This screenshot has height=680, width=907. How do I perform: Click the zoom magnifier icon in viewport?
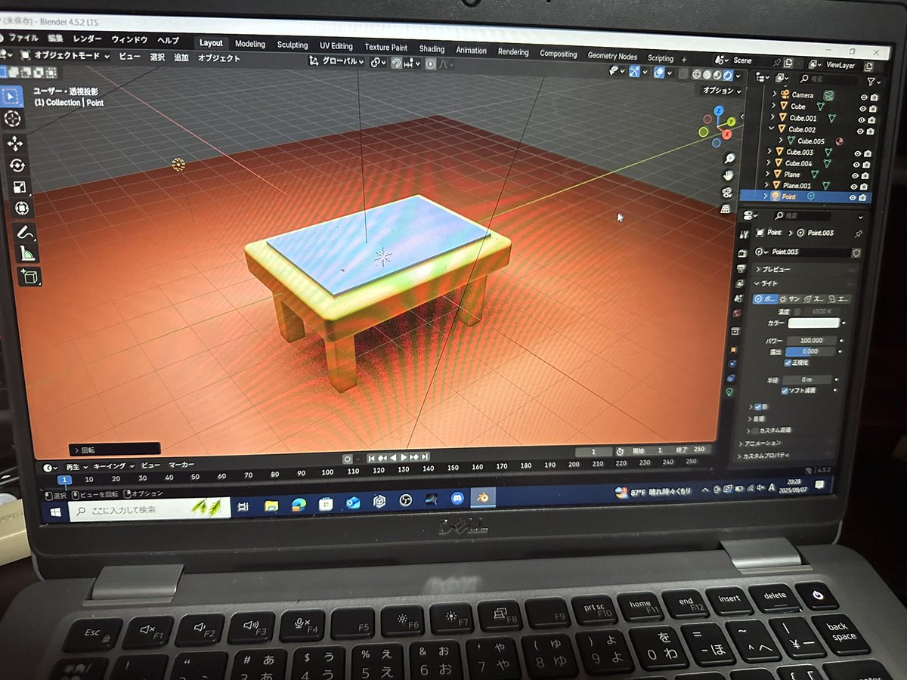coord(729,158)
